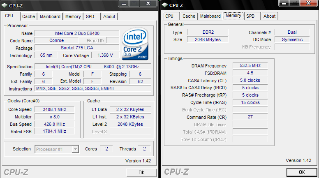The image size is (319, 178).
Task: Open Mainboard tab in right window
Action: (x=210, y=16)
